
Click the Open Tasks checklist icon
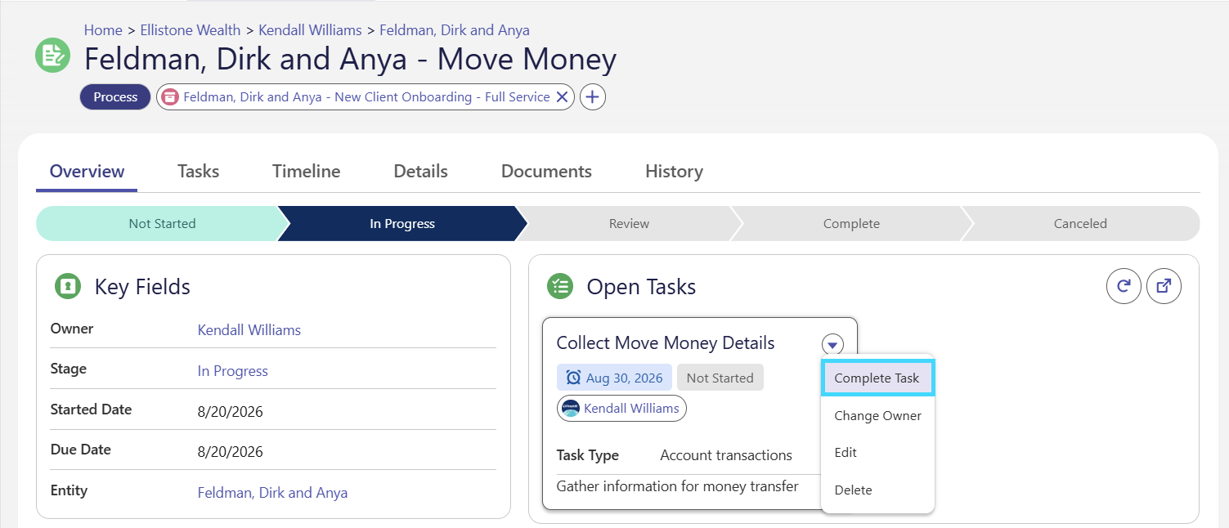[560, 287]
